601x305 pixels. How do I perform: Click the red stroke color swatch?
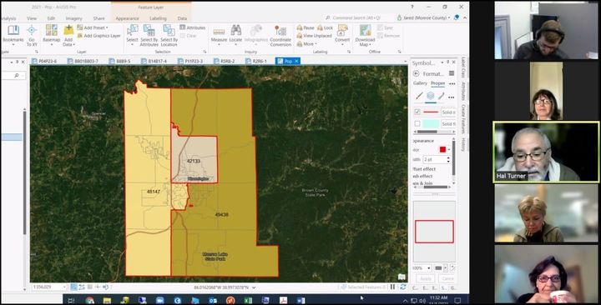442,150
